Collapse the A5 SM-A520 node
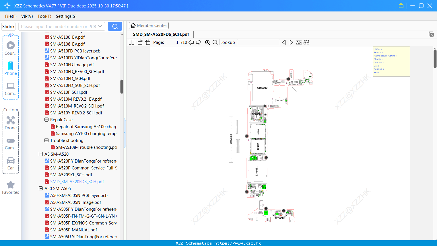 (41, 154)
